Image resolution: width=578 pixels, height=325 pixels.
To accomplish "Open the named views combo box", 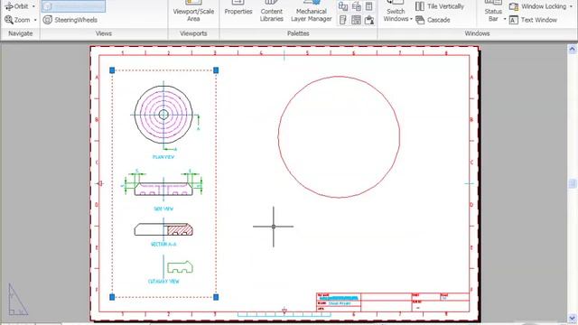I will tap(73, 6).
